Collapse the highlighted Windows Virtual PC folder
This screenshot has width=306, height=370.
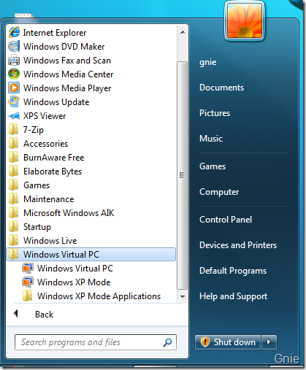pyautogui.click(x=91, y=255)
